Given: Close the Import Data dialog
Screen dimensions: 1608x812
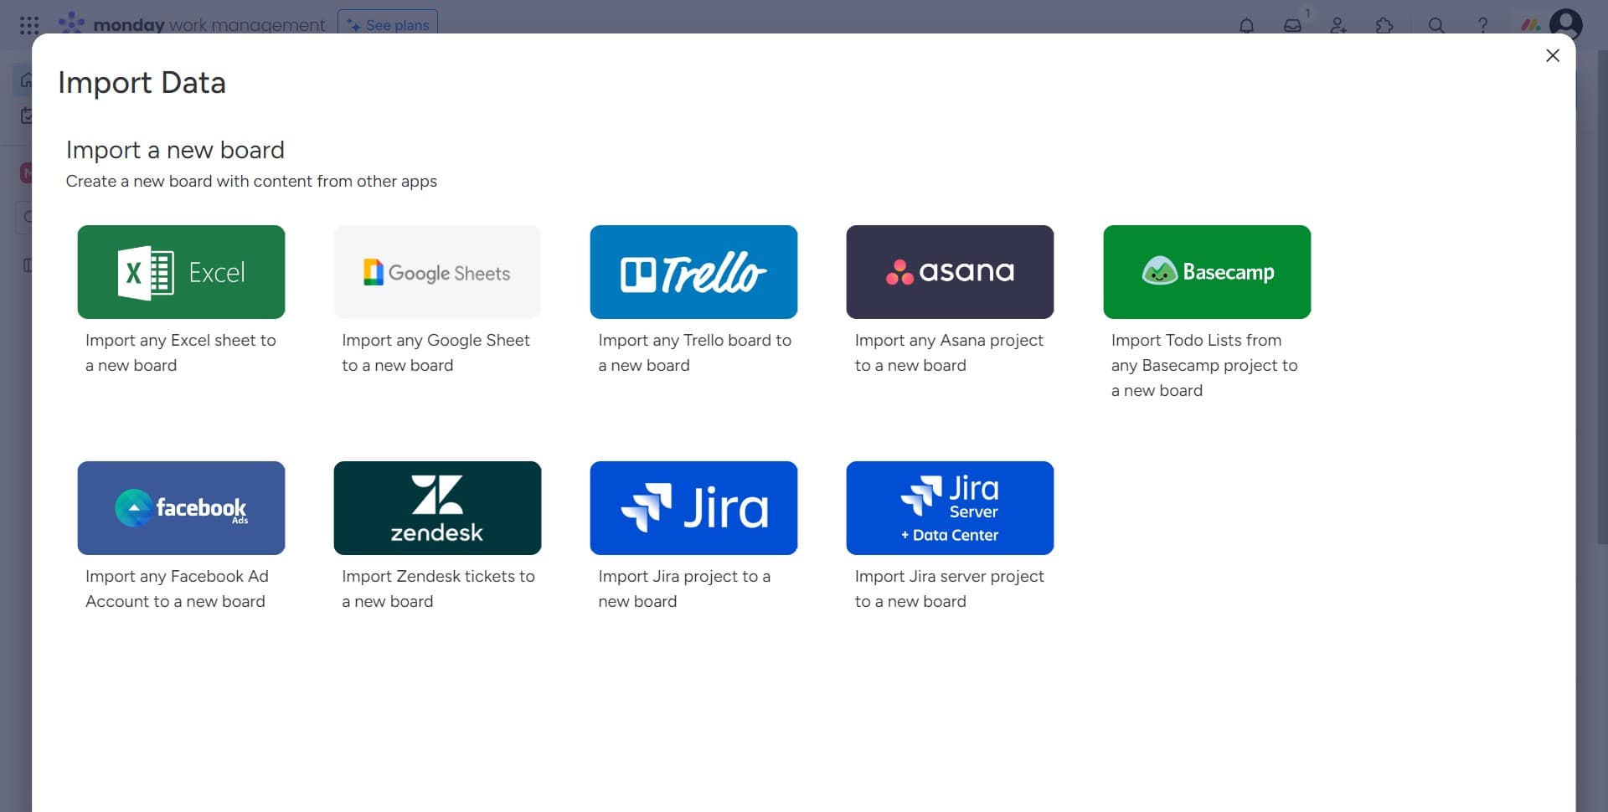Looking at the screenshot, I should click(1552, 55).
